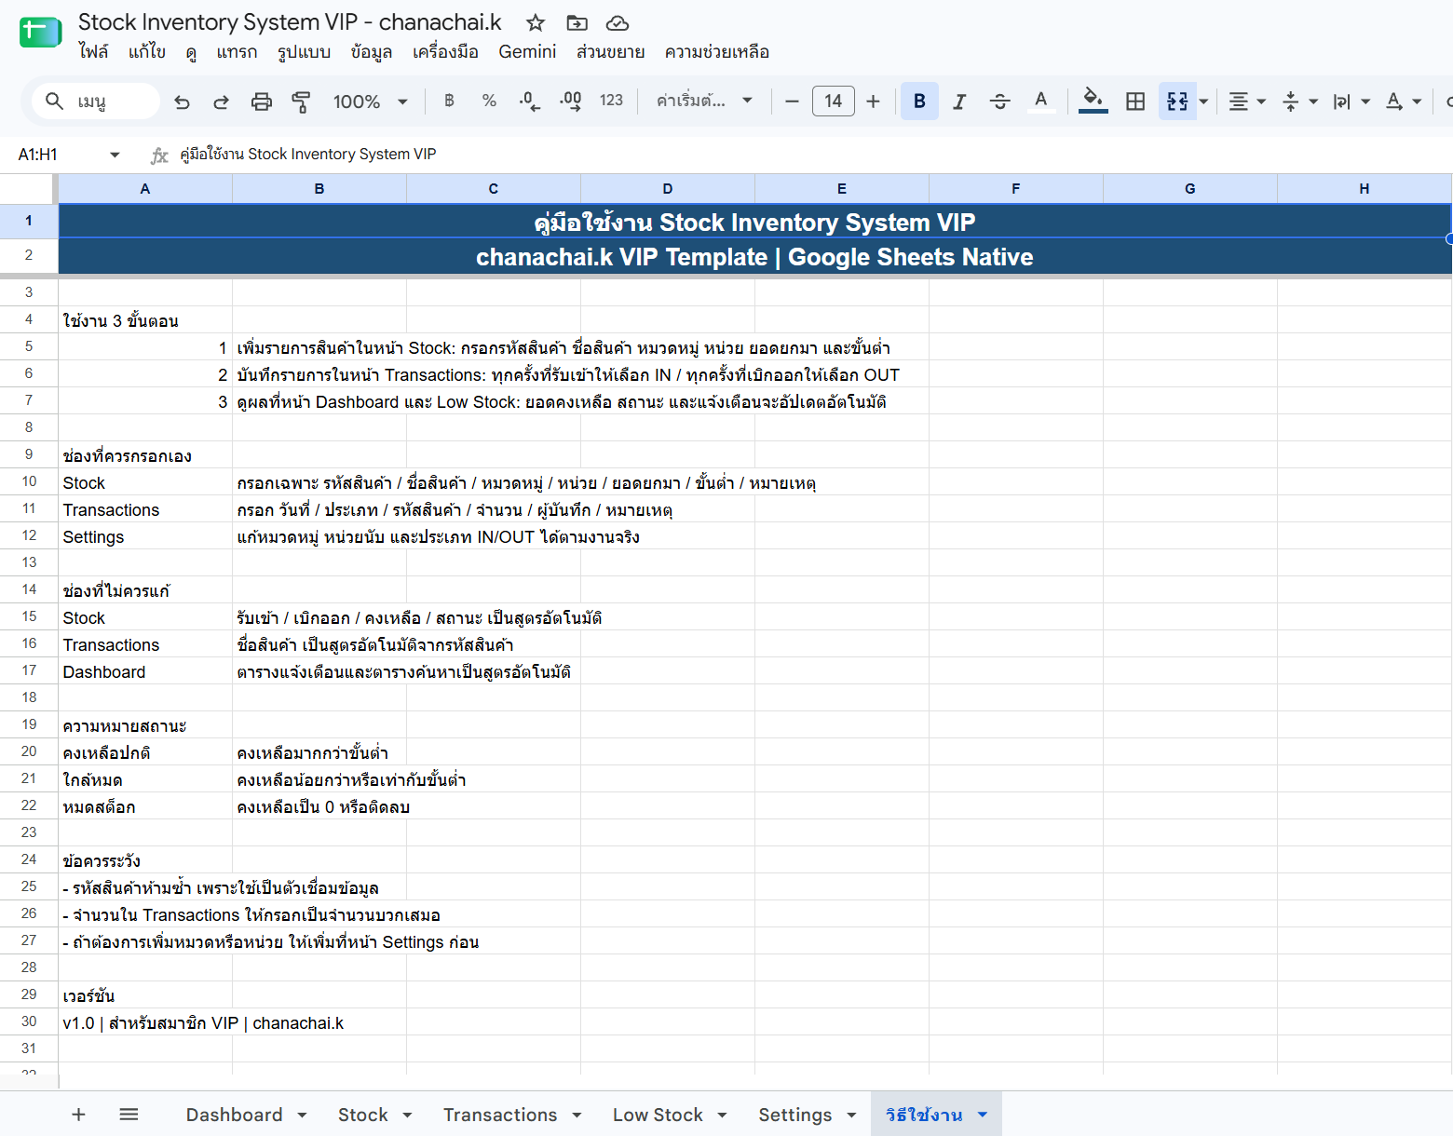Toggle strikethrough formatting
The width and height of the screenshot is (1453, 1136).
pyautogui.click(x=1000, y=101)
